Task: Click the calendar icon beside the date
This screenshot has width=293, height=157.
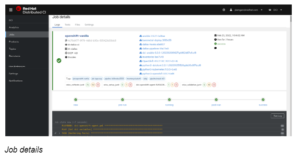Action: point(215,35)
